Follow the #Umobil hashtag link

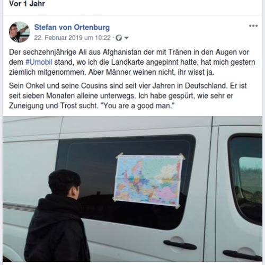coord(39,62)
